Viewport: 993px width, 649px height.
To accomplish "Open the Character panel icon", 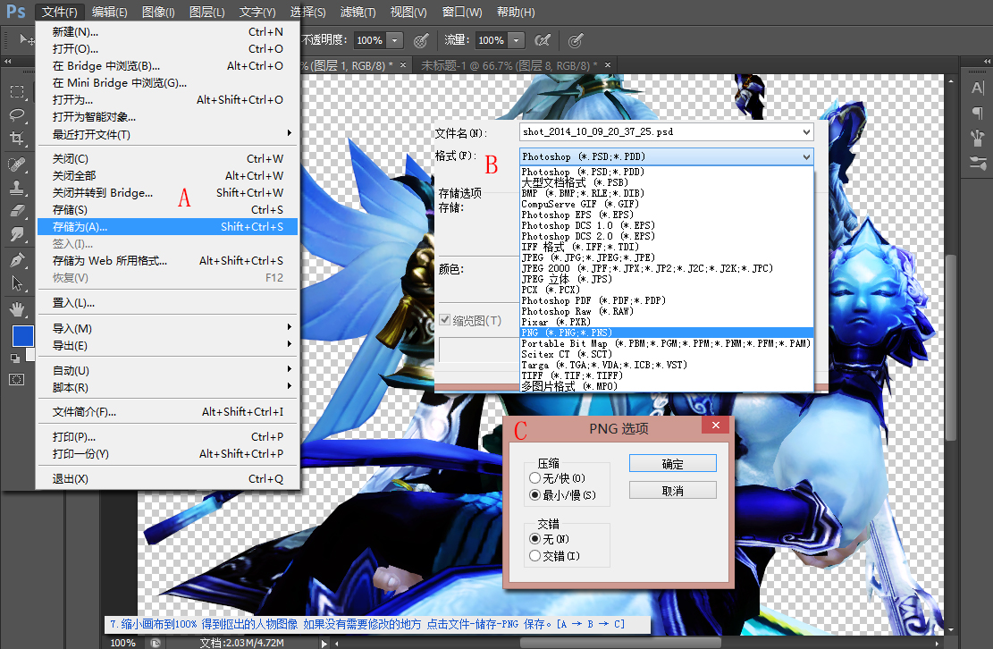I will click(x=978, y=88).
